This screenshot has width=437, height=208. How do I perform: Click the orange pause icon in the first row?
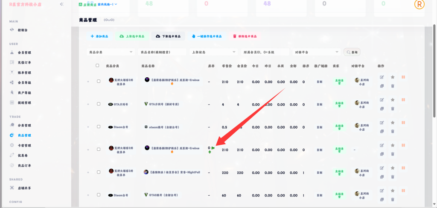(x=403, y=77)
